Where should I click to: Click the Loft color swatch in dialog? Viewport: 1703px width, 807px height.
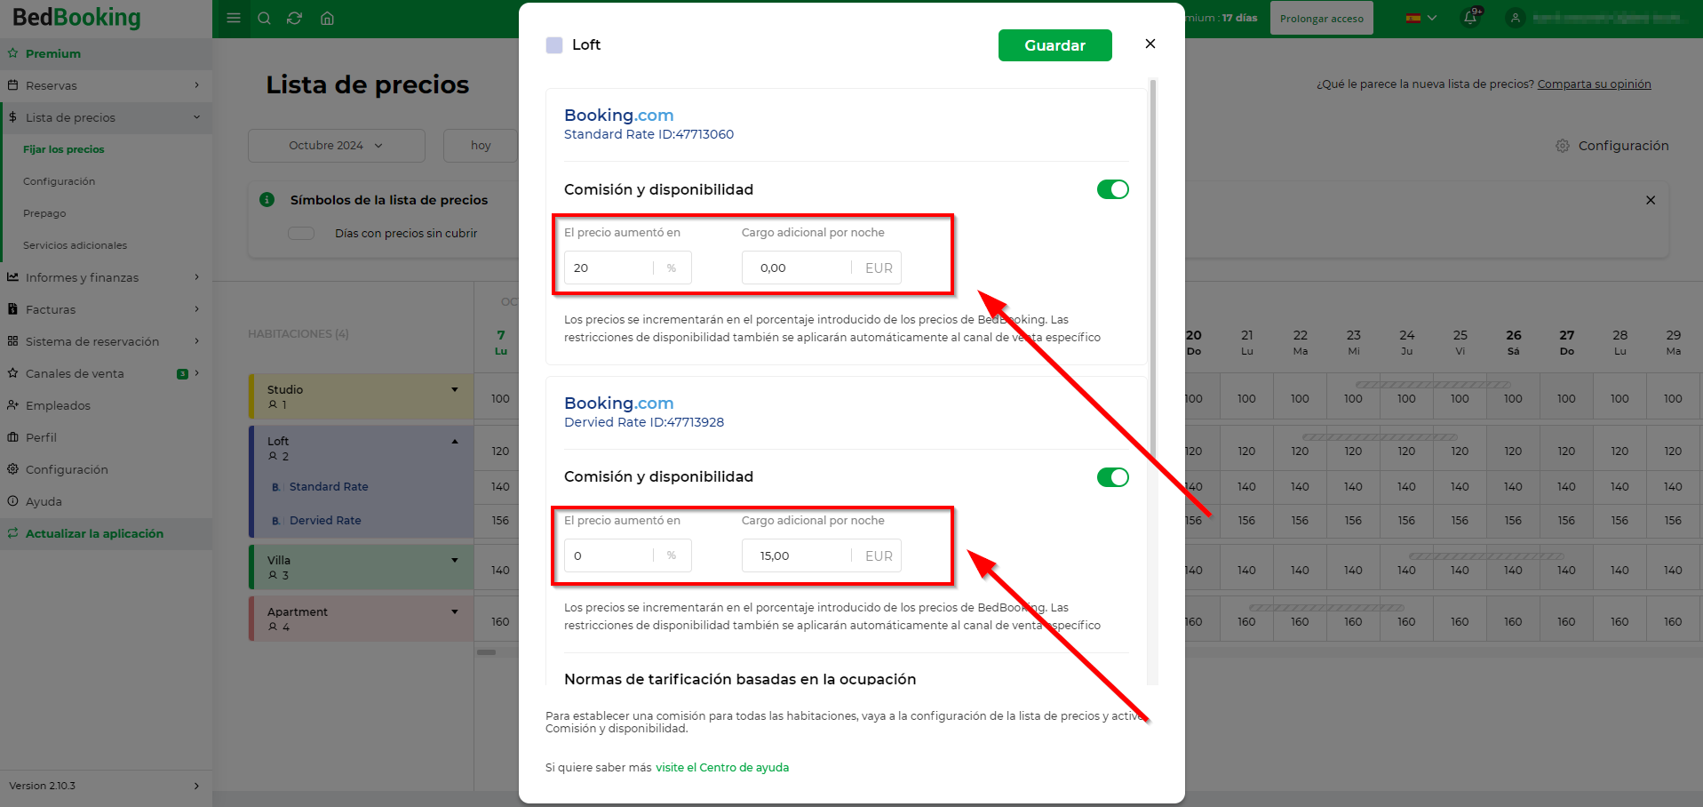554,45
